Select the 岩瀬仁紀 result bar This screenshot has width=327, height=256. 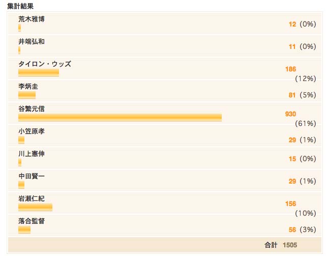[x=35, y=207]
